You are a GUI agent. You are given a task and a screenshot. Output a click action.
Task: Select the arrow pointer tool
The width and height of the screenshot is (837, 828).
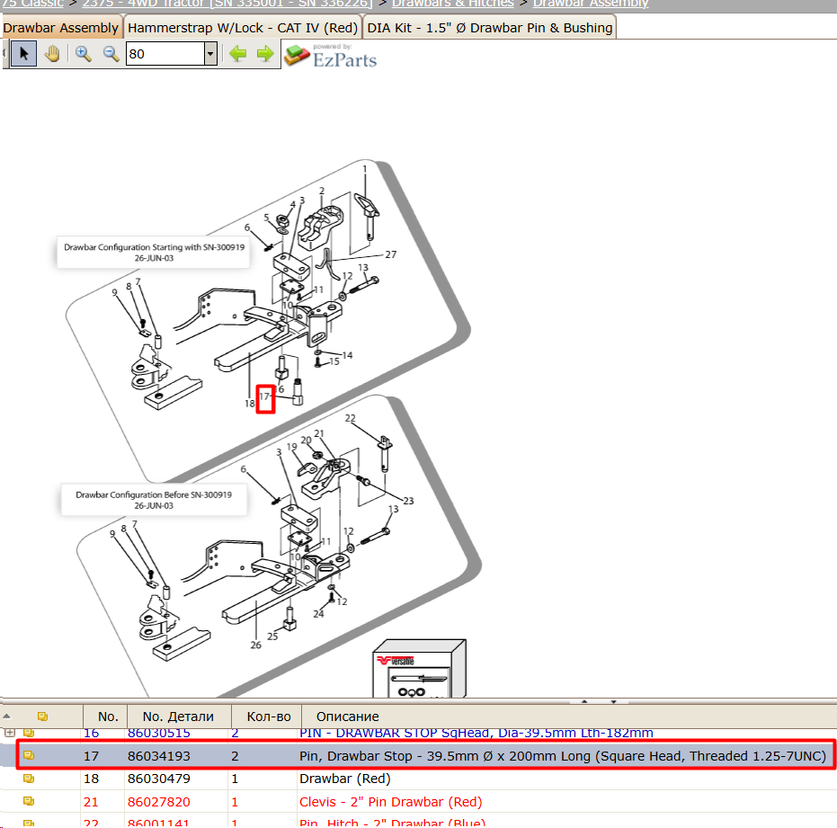click(24, 54)
